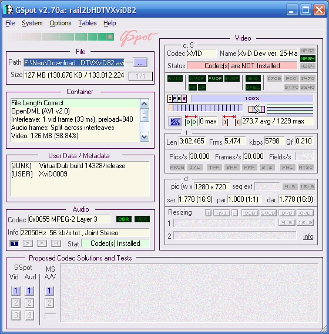Select audio stream 2 button
This screenshot has height=334, width=329.
click(28, 243)
